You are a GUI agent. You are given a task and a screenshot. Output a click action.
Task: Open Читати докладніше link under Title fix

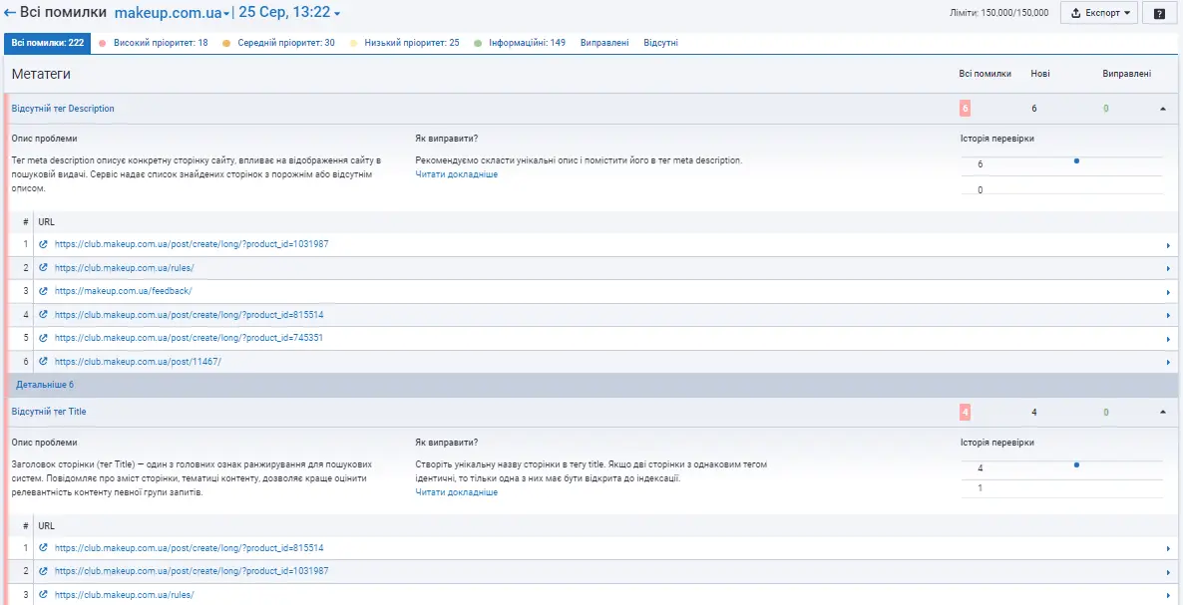click(457, 492)
